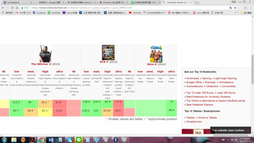Open the YouTube bookmark
The width and height of the screenshot is (254, 143).
[135, 13]
